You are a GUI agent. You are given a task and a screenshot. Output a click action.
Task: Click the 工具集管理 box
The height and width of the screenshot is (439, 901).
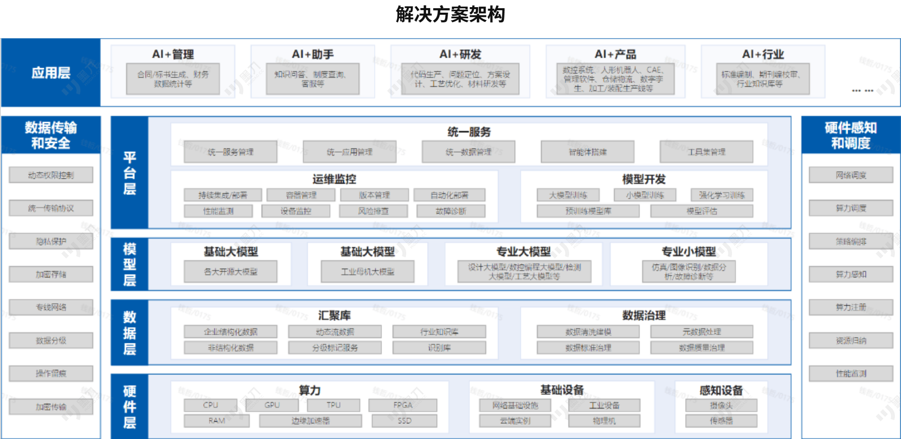tap(706, 152)
